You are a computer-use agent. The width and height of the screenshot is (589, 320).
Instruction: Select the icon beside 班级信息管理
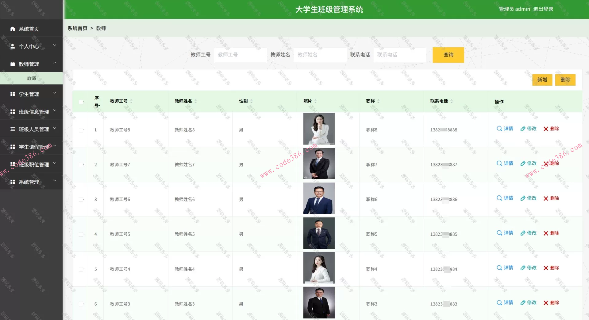coord(13,111)
